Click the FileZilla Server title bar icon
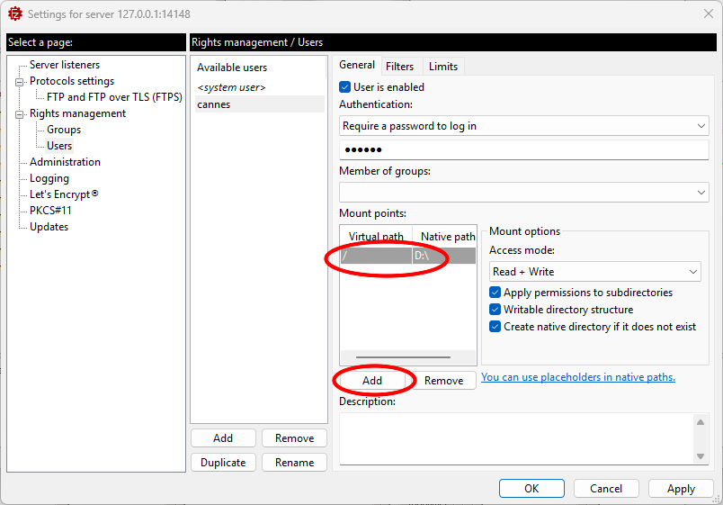The image size is (723, 505). [x=14, y=14]
